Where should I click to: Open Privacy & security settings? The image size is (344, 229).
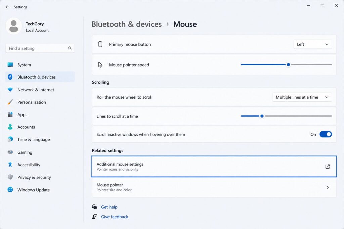pos(40,177)
